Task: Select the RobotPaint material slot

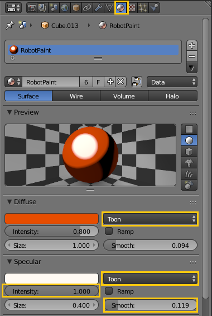Action: point(93,50)
